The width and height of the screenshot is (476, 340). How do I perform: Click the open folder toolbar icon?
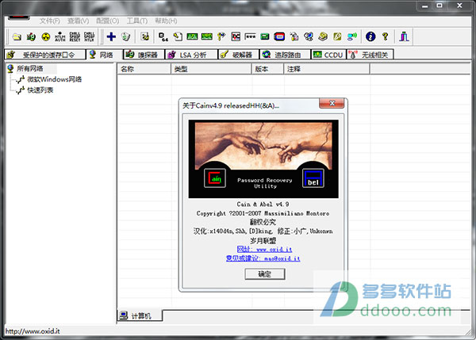(17, 36)
